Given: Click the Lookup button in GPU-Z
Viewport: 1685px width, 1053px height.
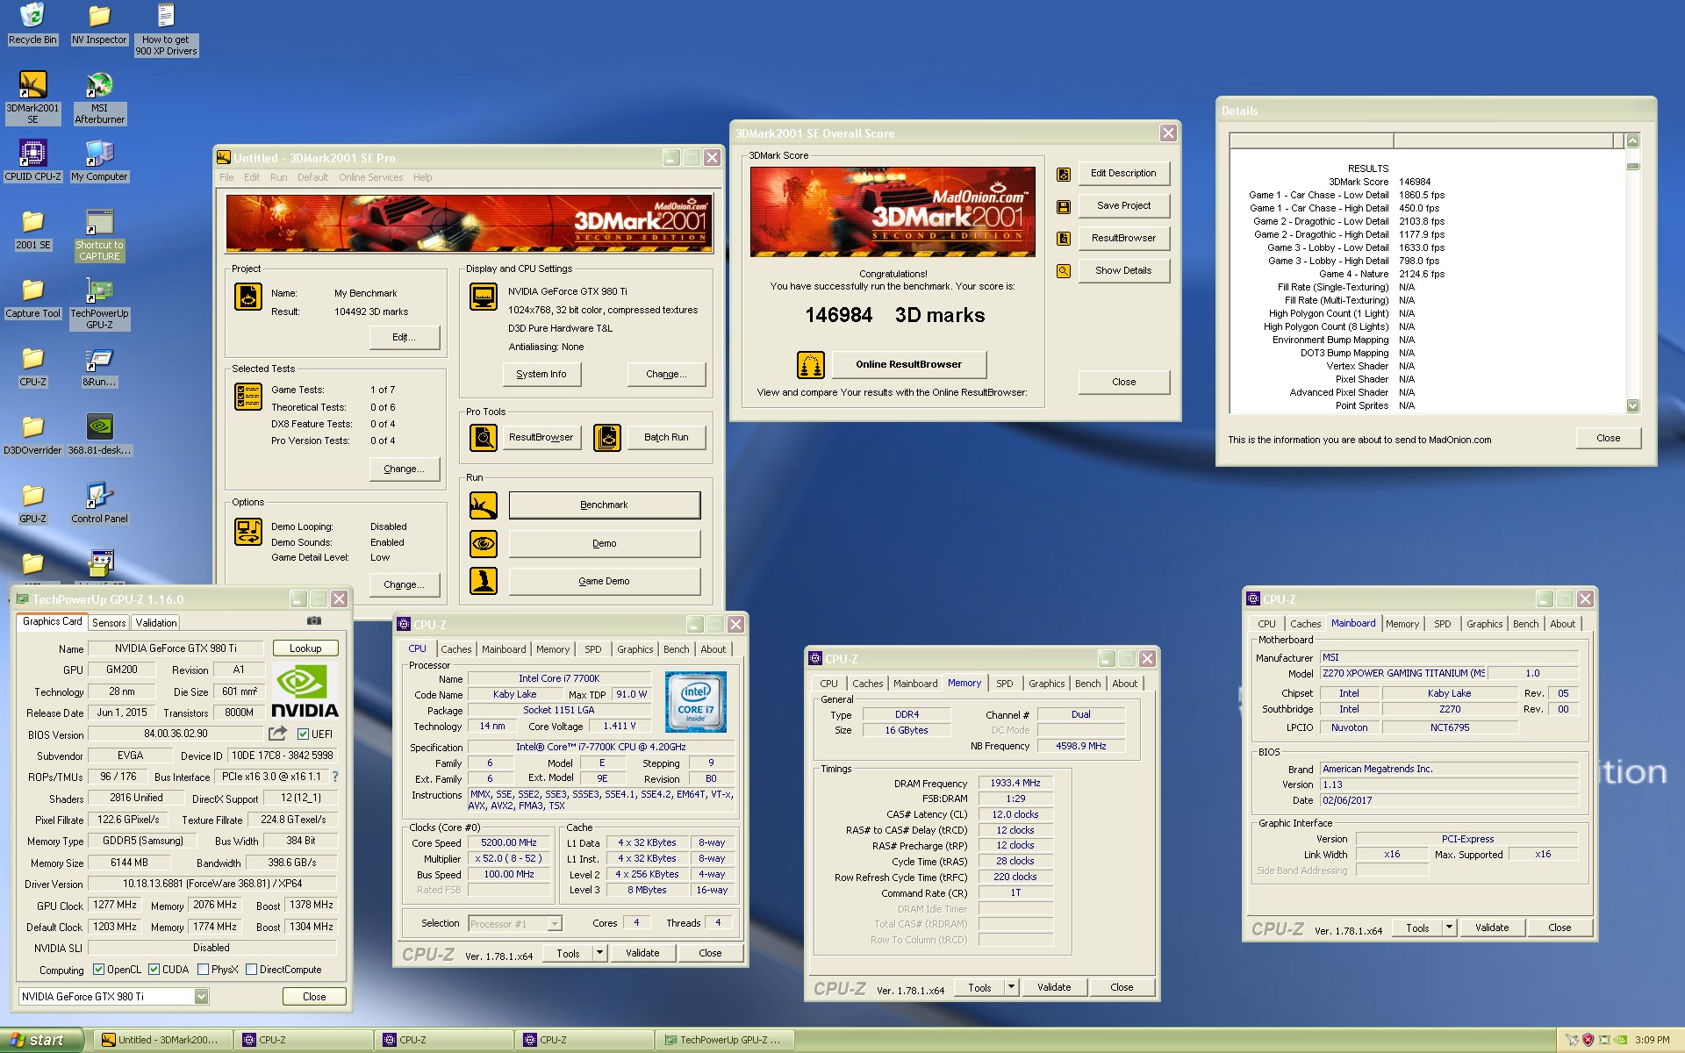Looking at the screenshot, I should pos(305,648).
